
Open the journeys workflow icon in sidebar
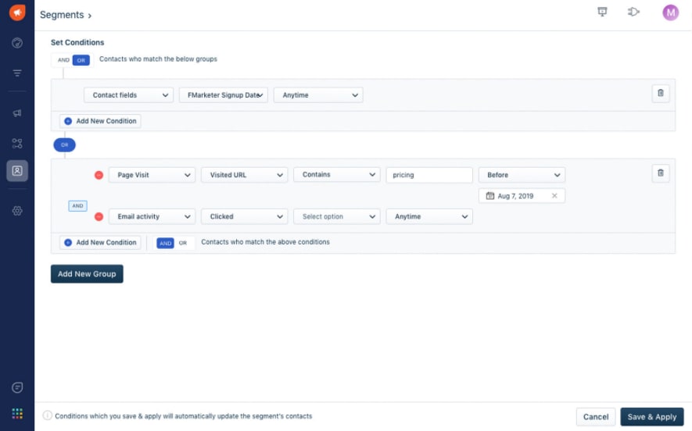click(x=17, y=143)
